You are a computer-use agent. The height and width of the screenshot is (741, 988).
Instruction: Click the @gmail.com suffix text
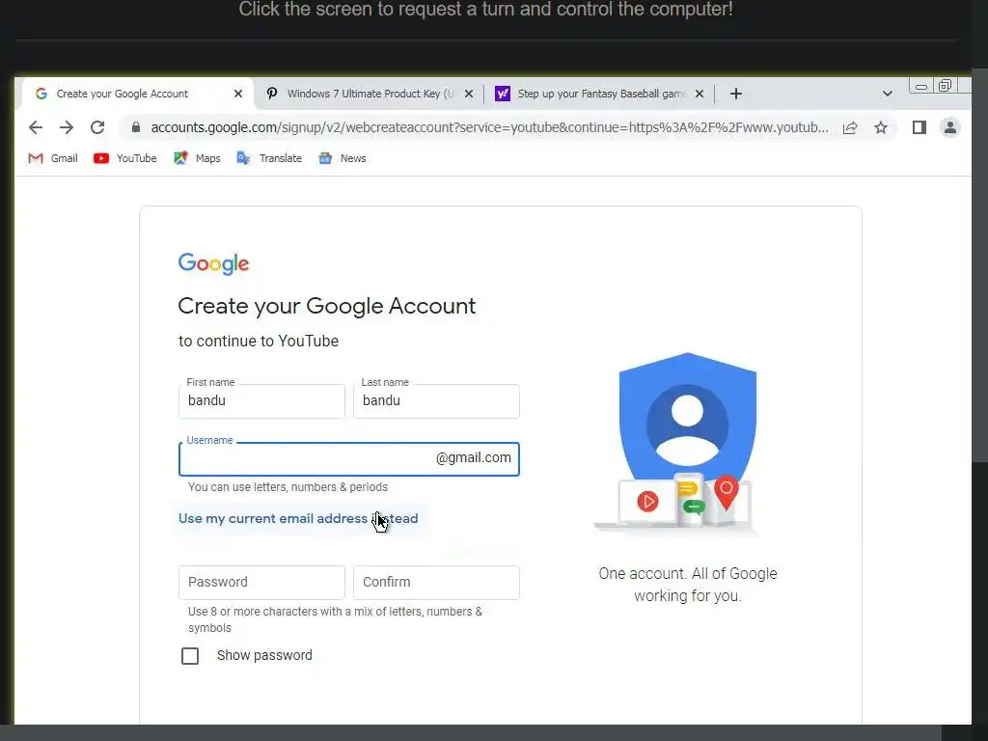(x=473, y=458)
